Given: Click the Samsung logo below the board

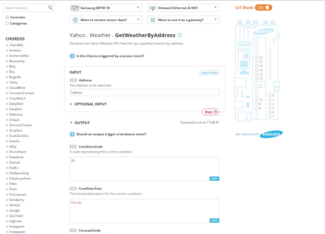Looking at the screenshot, I should (271, 134).
